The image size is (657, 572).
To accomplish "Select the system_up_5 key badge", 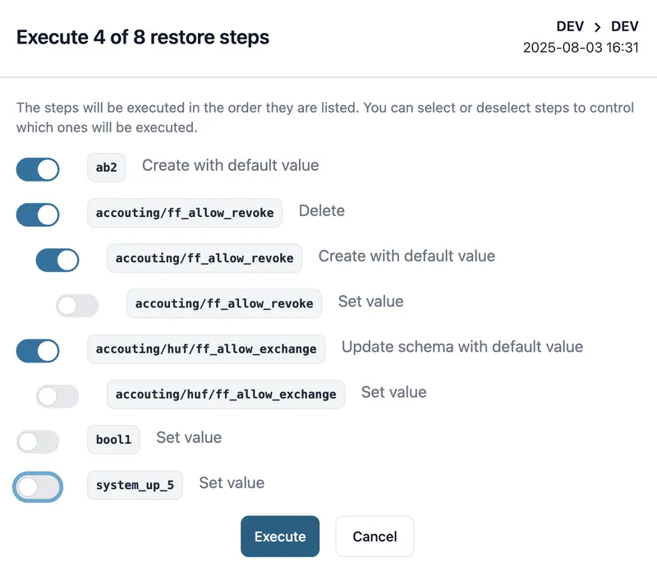I will (135, 485).
